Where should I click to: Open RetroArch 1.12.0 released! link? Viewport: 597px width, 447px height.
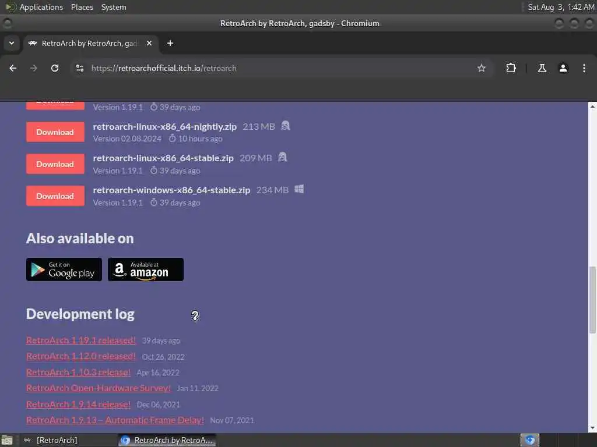pos(80,356)
